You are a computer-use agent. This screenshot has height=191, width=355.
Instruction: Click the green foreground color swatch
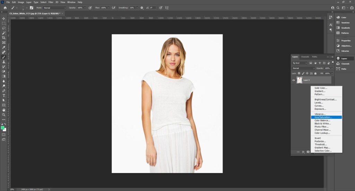[x=3, y=128]
